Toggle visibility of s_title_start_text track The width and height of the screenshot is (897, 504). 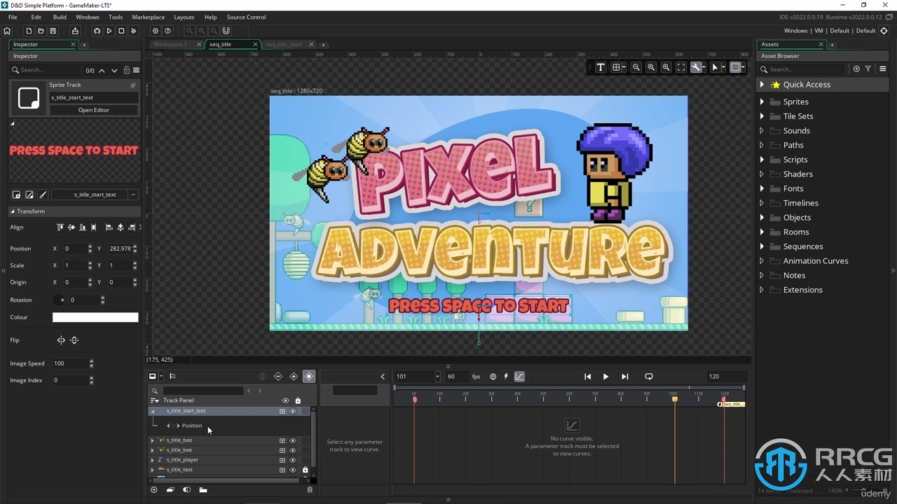293,411
